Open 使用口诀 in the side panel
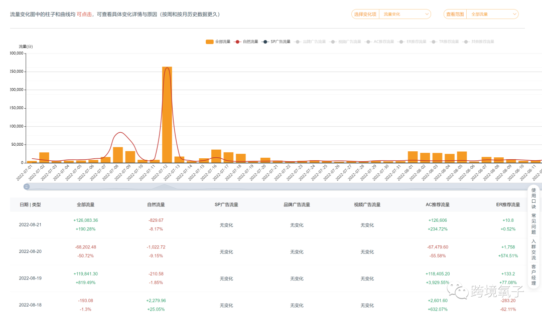The image size is (542, 315). pyautogui.click(x=533, y=198)
